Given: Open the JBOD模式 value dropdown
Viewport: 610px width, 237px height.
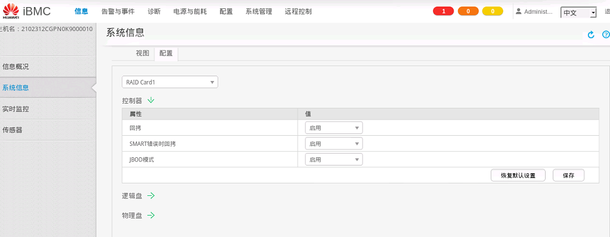Looking at the screenshot, I should pyautogui.click(x=334, y=160).
